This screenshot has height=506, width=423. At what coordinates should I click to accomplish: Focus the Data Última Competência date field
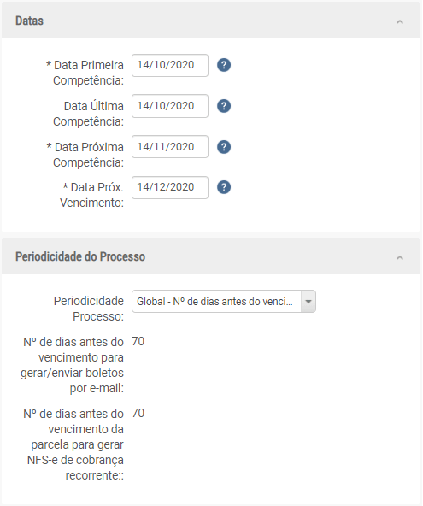coord(170,106)
